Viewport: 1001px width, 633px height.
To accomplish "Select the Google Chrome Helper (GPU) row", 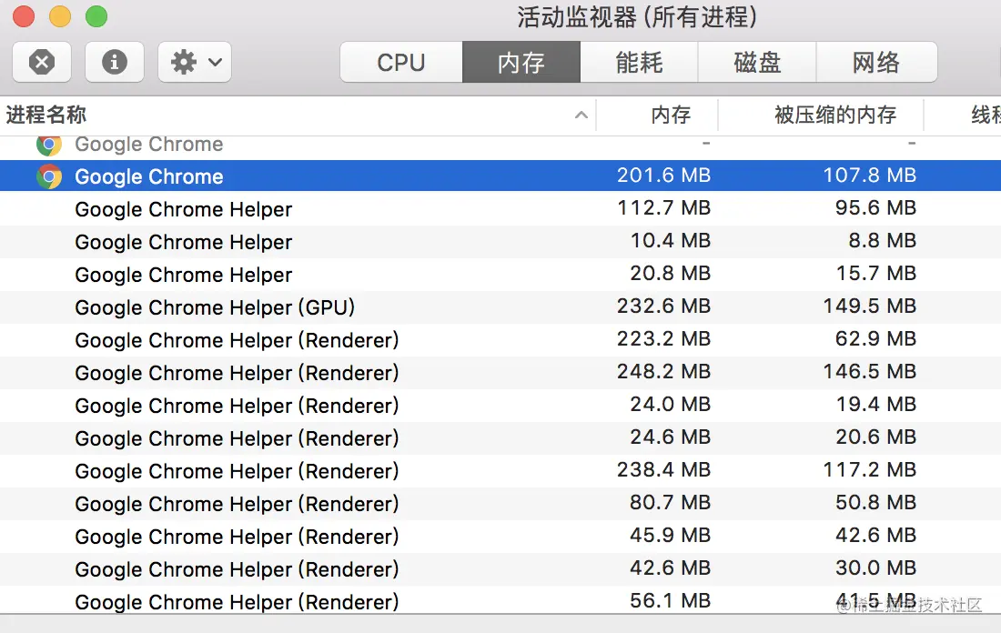I will point(215,307).
